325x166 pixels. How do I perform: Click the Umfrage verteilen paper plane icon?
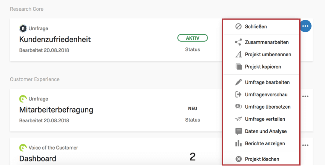click(x=238, y=119)
